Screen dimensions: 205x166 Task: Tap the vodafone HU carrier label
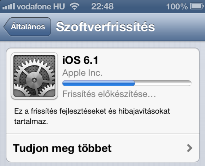41,6
